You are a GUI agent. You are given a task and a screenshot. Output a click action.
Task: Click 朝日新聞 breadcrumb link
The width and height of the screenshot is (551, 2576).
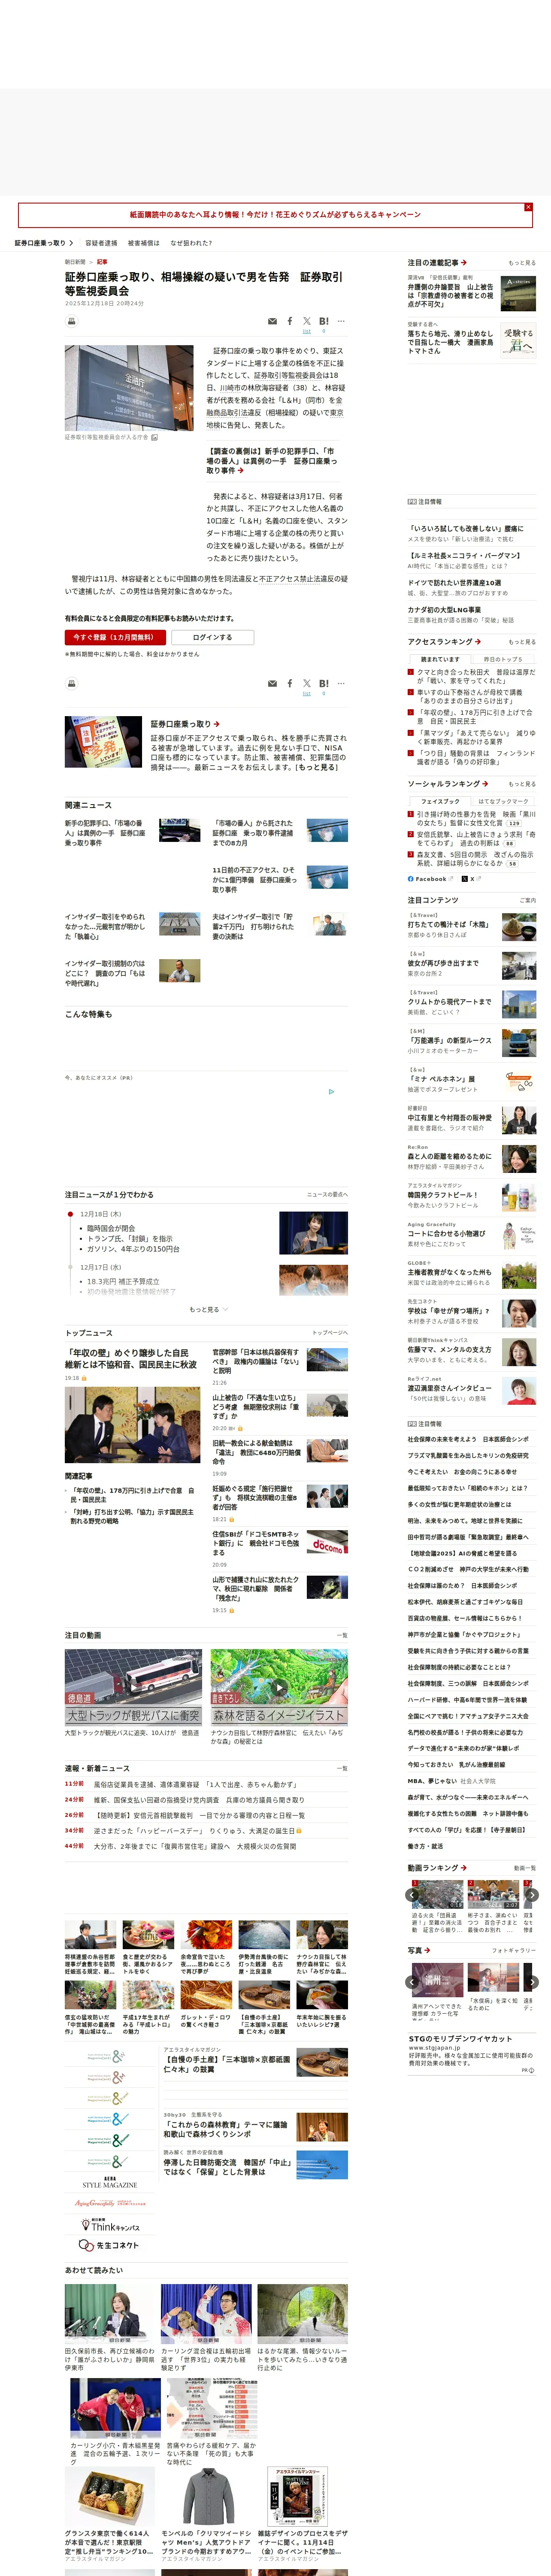pos(75,262)
